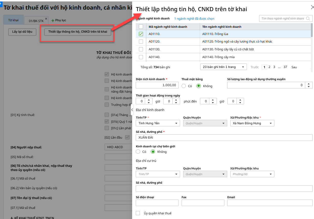Uncheck the A01110 Trồng lúa checkbox
This screenshot has width=314, height=219.
(x=141, y=34)
